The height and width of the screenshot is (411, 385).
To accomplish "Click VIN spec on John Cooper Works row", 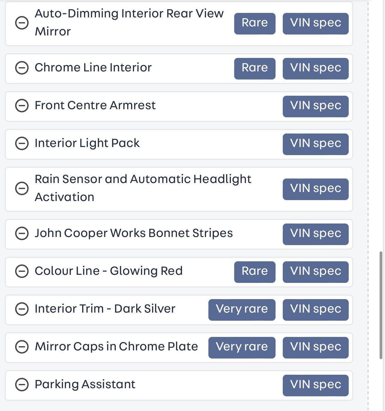I will pyautogui.click(x=315, y=234).
